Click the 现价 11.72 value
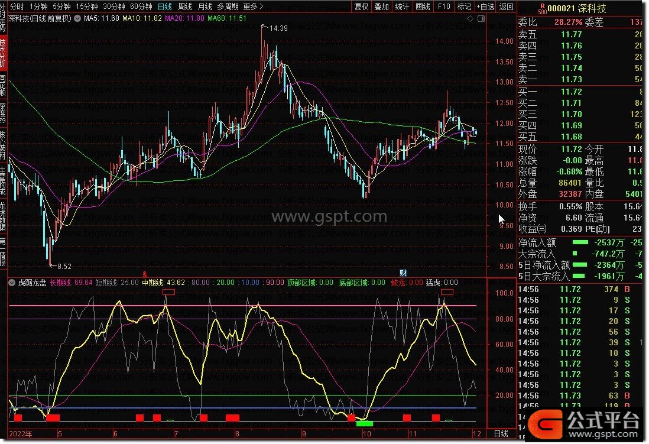Screen dimensions: 649x444 point(571,149)
